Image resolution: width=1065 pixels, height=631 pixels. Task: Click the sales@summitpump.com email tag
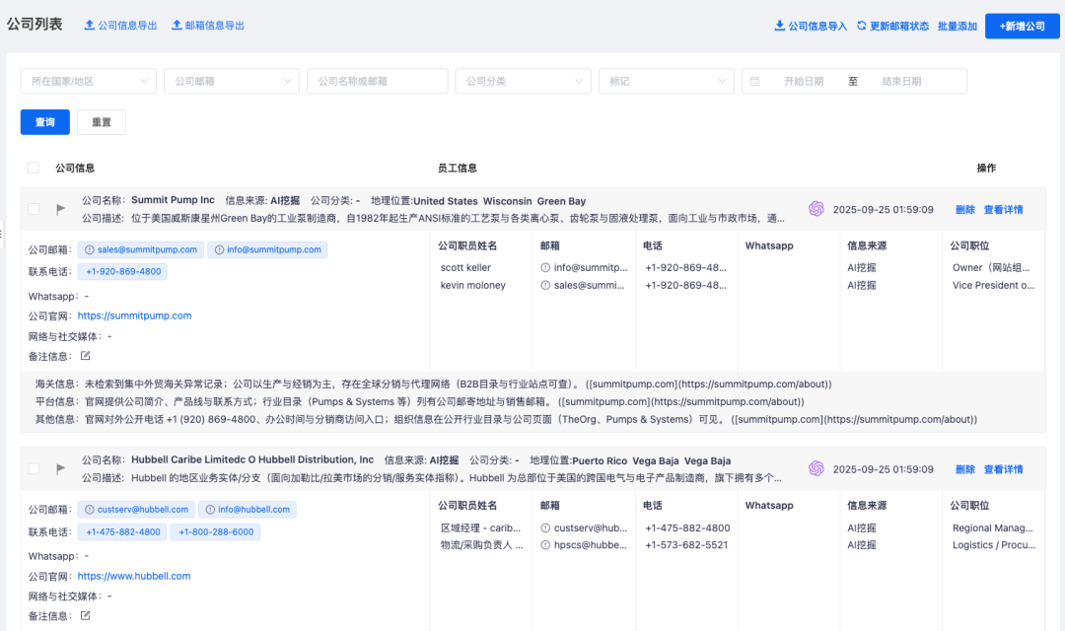click(x=141, y=250)
